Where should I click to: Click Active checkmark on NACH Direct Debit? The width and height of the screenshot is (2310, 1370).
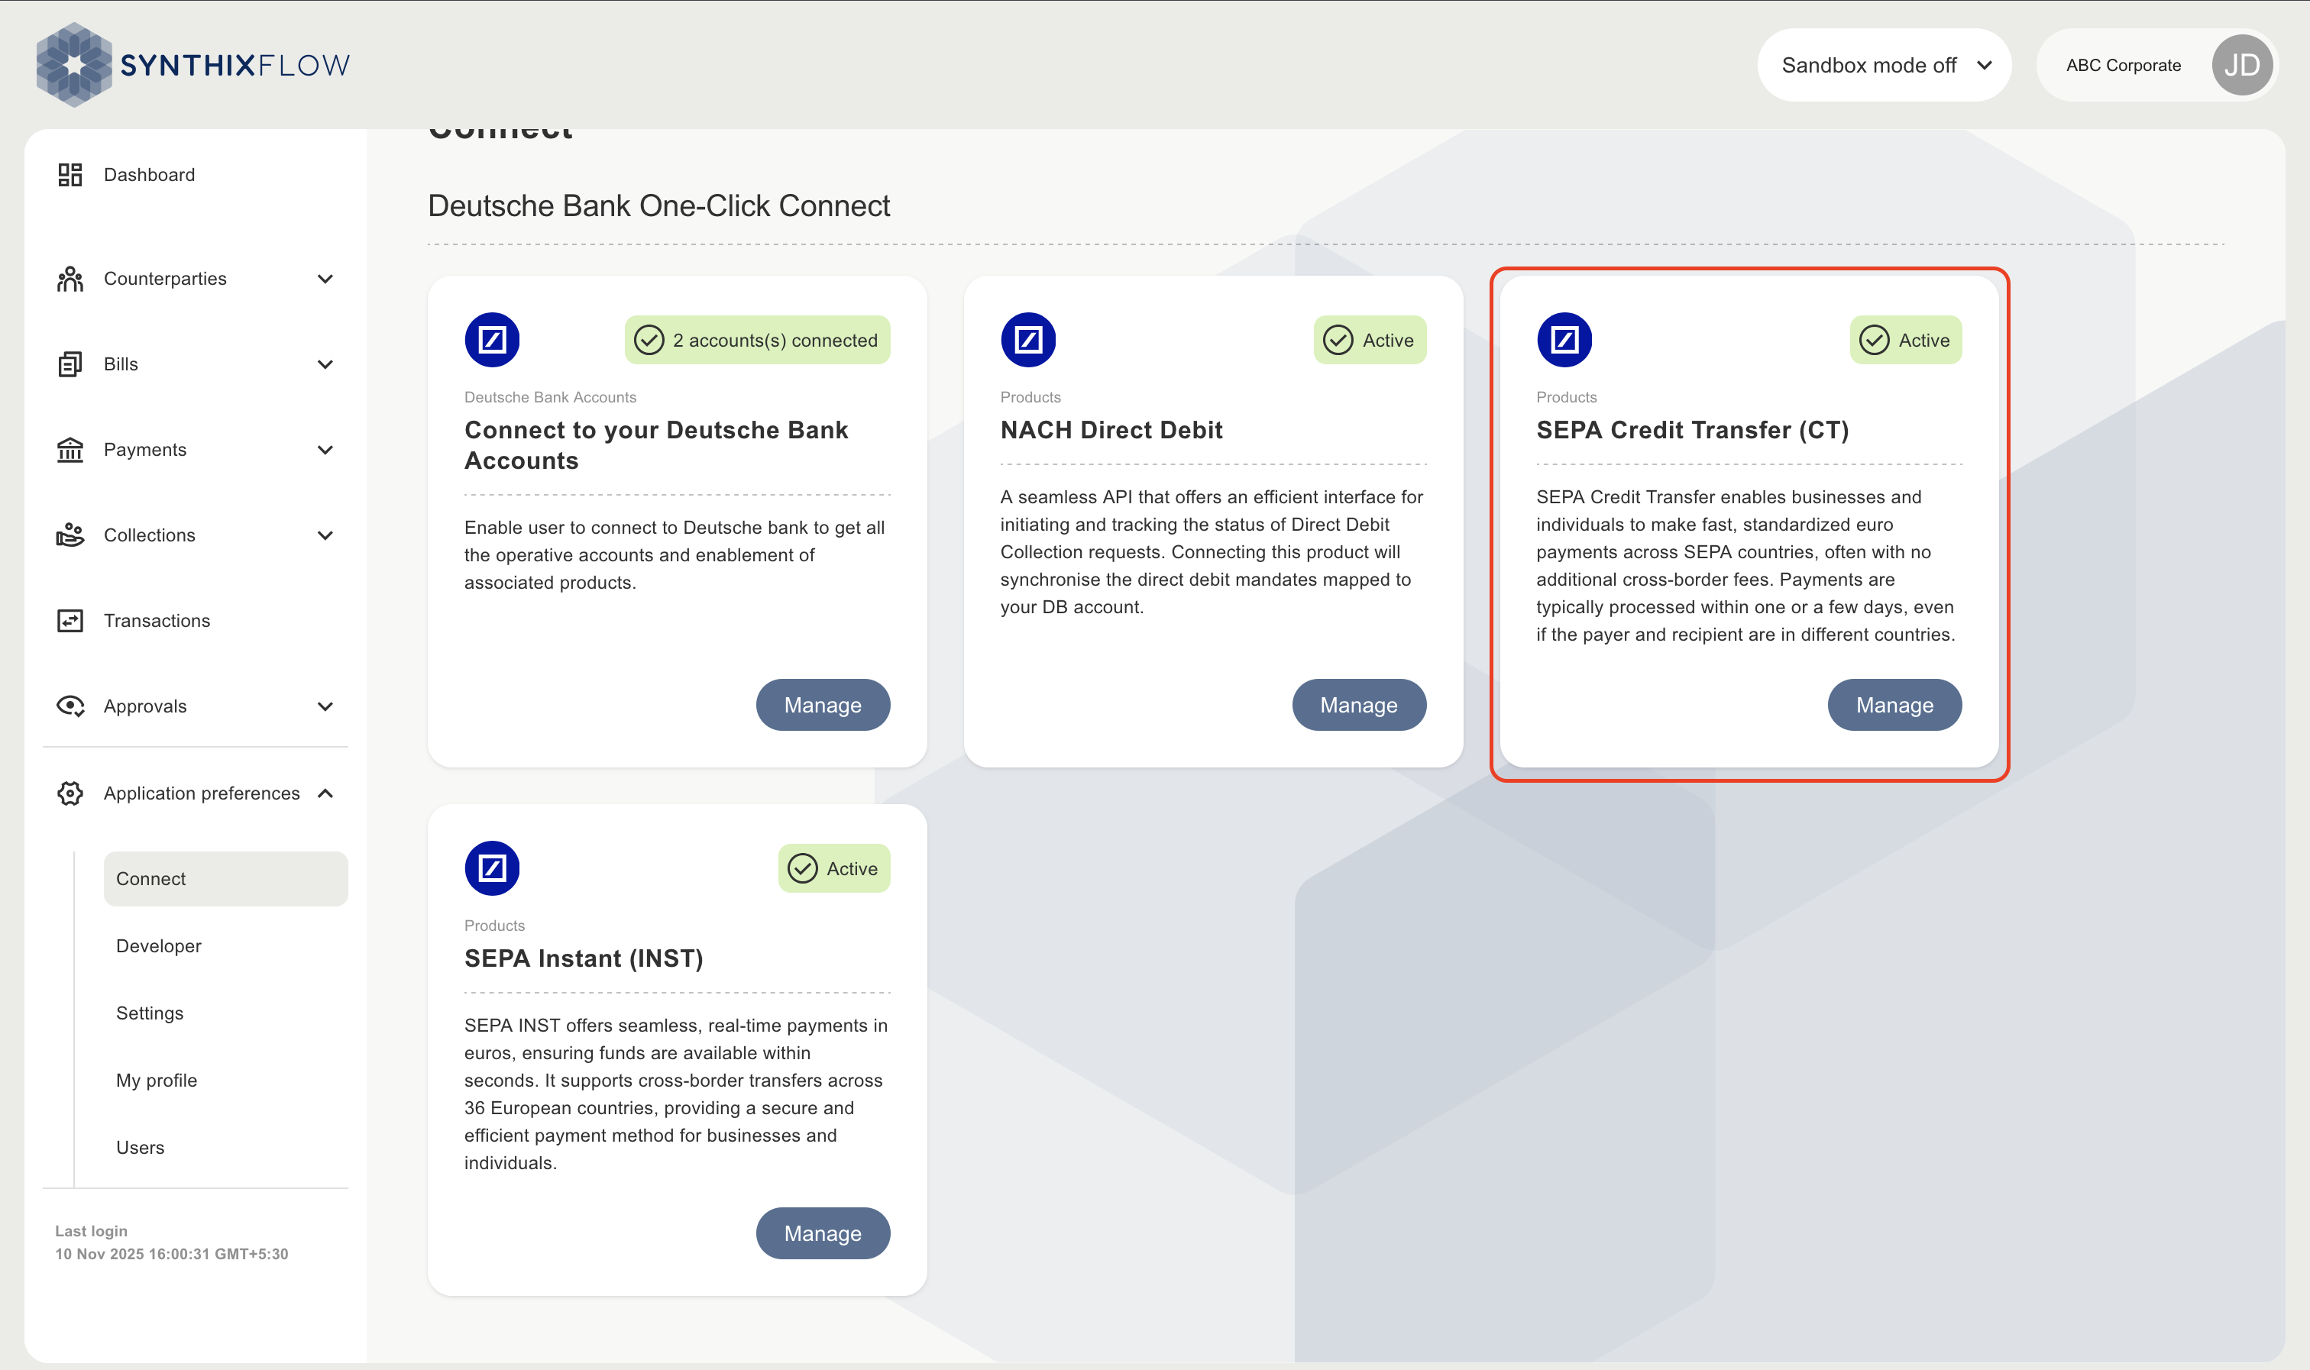point(1338,340)
